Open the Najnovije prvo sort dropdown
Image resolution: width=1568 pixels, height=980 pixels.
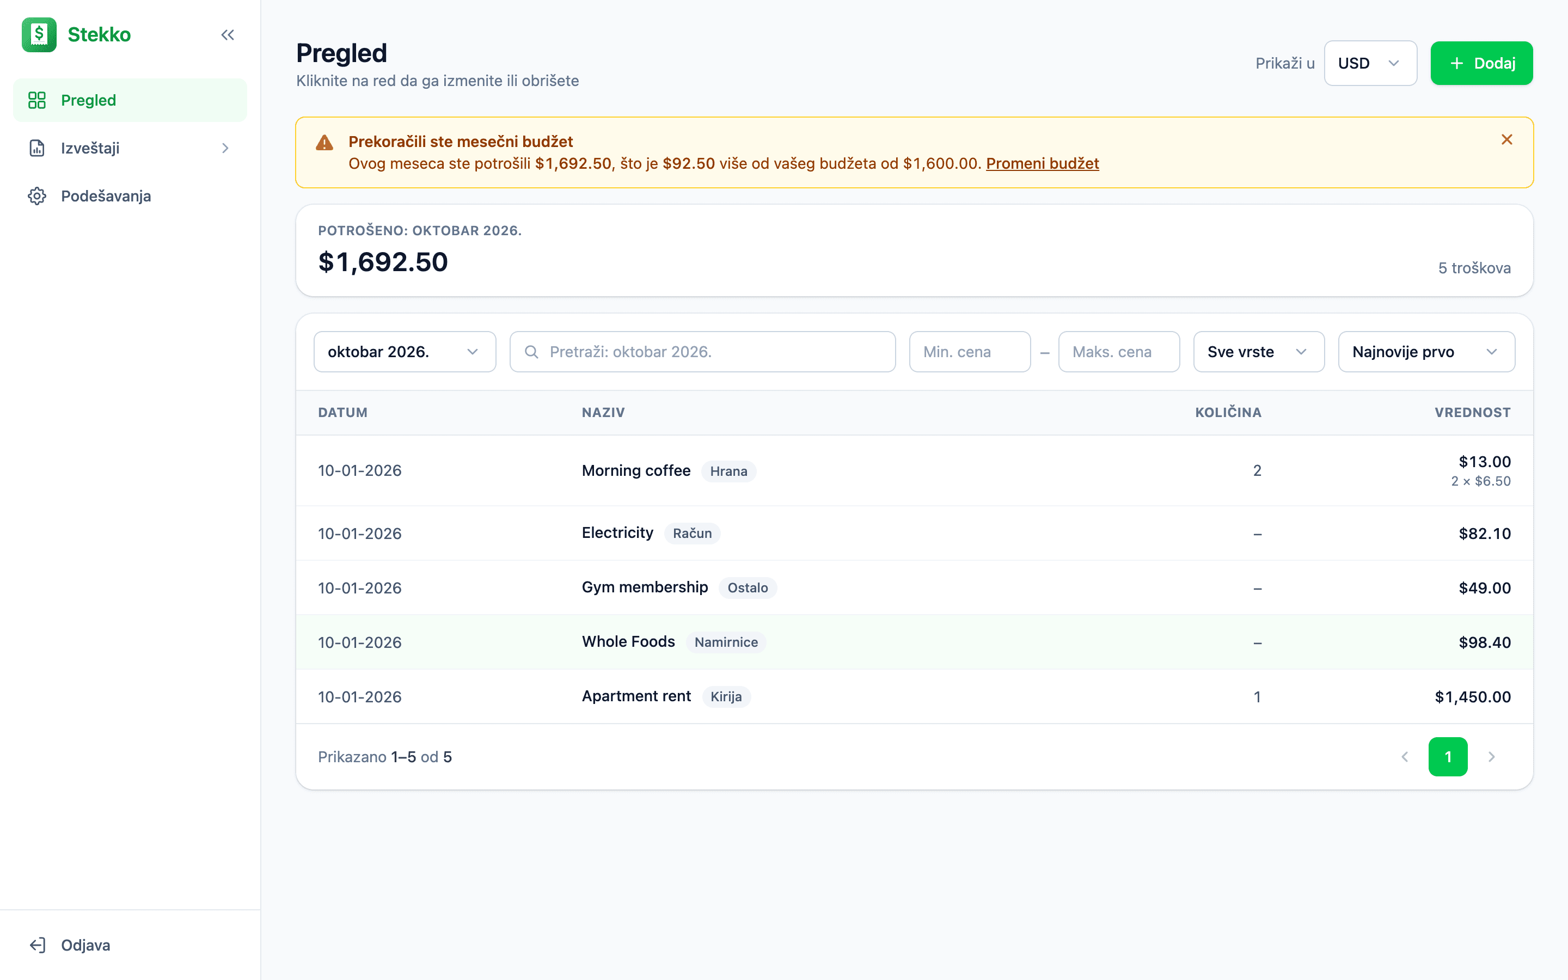point(1427,352)
